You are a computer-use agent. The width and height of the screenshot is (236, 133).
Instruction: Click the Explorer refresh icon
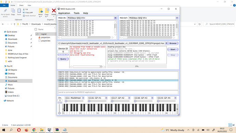[x=200, y=24]
